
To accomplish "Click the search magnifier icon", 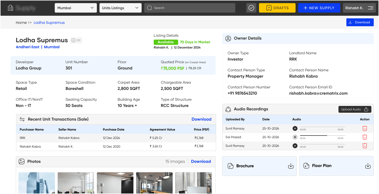I will point(149,8).
